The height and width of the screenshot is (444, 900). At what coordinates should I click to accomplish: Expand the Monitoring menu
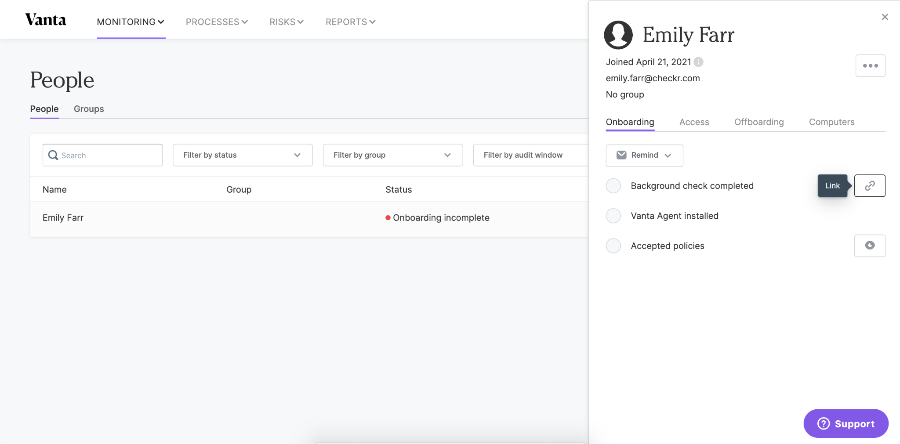tap(131, 22)
